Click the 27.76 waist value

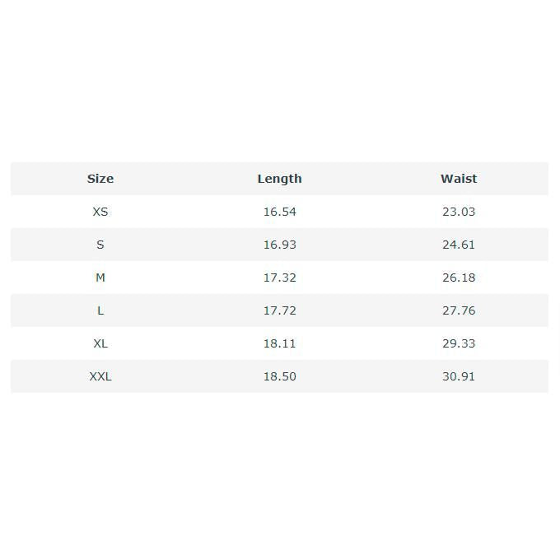click(x=459, y=310)
